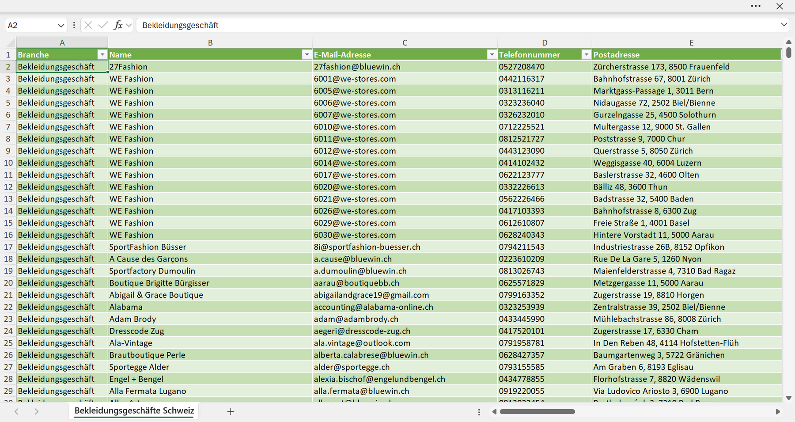The image size is (795, 422).
Task: Expand the formula bar
Action: coord(784,25)
